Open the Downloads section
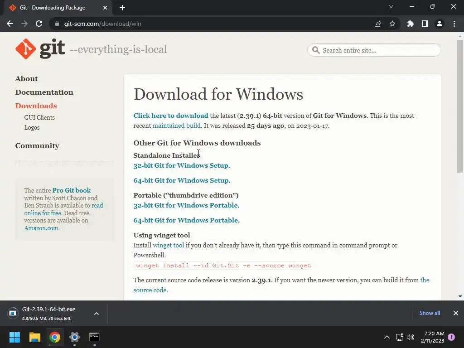This screenshot has height=348, width=464. pos(36,106)
